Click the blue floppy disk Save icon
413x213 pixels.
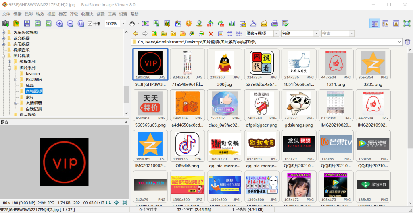click(x=27, y=24)
